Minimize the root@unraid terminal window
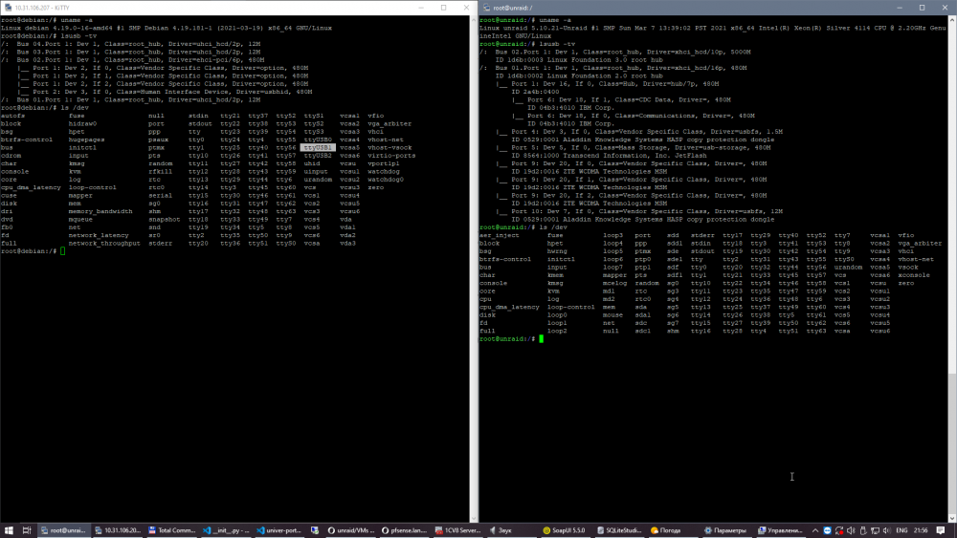Viewport: 957px width, 538px height. point(900,8)
